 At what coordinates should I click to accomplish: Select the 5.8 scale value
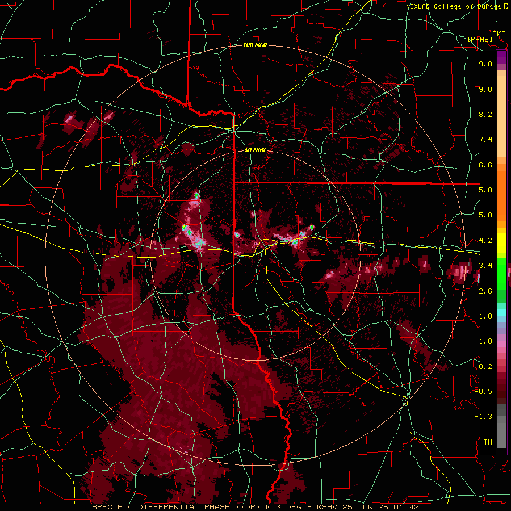click(x=485, y=190)
